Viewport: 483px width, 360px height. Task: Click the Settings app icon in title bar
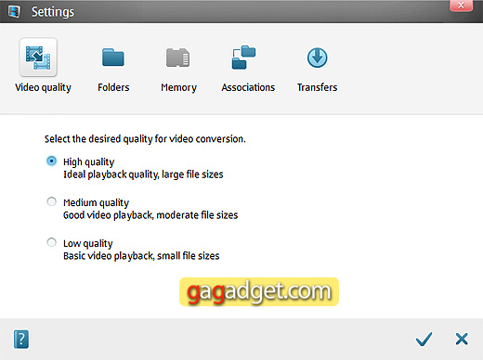tap(14, 12)
